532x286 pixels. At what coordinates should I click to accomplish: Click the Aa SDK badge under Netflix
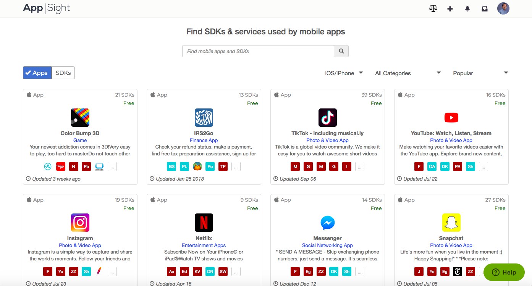tap(172, 271)
